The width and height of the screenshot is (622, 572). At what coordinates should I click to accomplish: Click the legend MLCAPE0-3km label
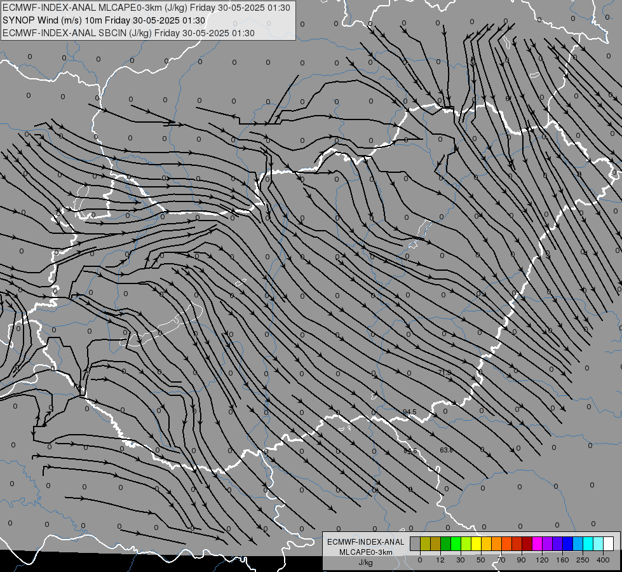366,552
